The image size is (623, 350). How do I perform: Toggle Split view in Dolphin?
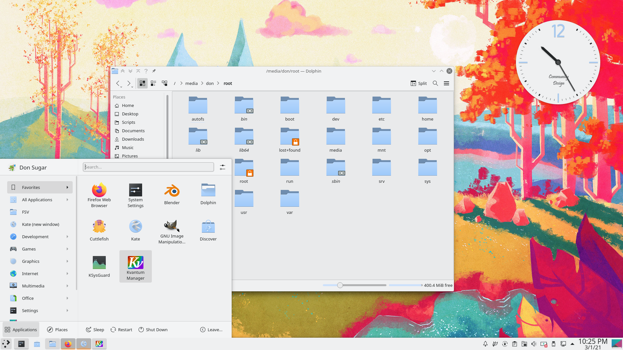(x=419, y=83)
